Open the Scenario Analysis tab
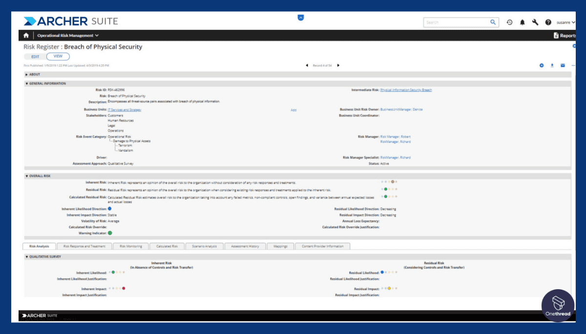Screen dimensions: 586x334 point(204,246)
